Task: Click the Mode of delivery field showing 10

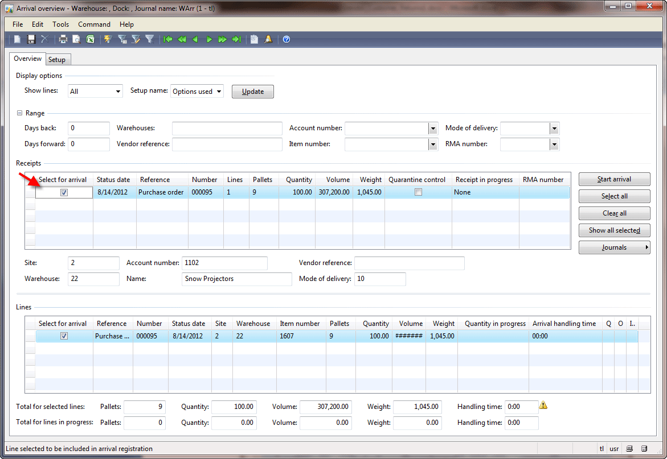Action: coord(380,279)
